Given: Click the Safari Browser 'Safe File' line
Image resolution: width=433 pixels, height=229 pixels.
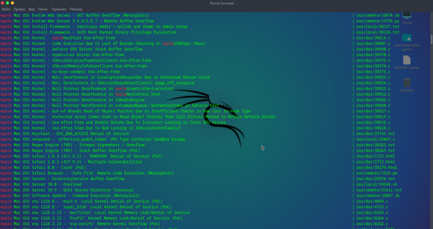Looking at the screenshot, I should pos(87,173).
